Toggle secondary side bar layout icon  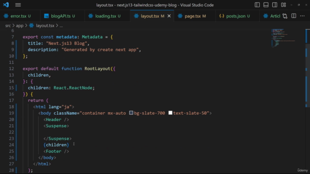(275, 5)
